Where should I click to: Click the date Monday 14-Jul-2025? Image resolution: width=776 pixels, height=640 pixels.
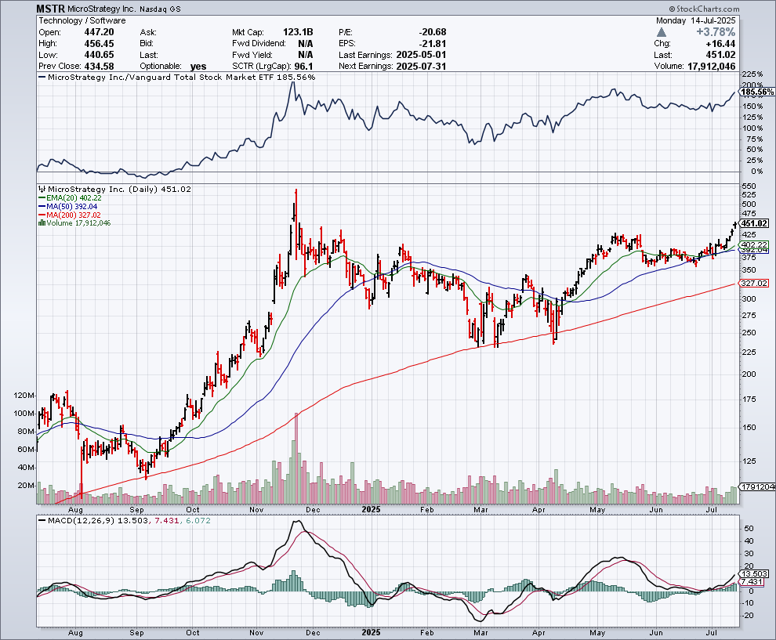pyautogui.click(x=696, y=21)
